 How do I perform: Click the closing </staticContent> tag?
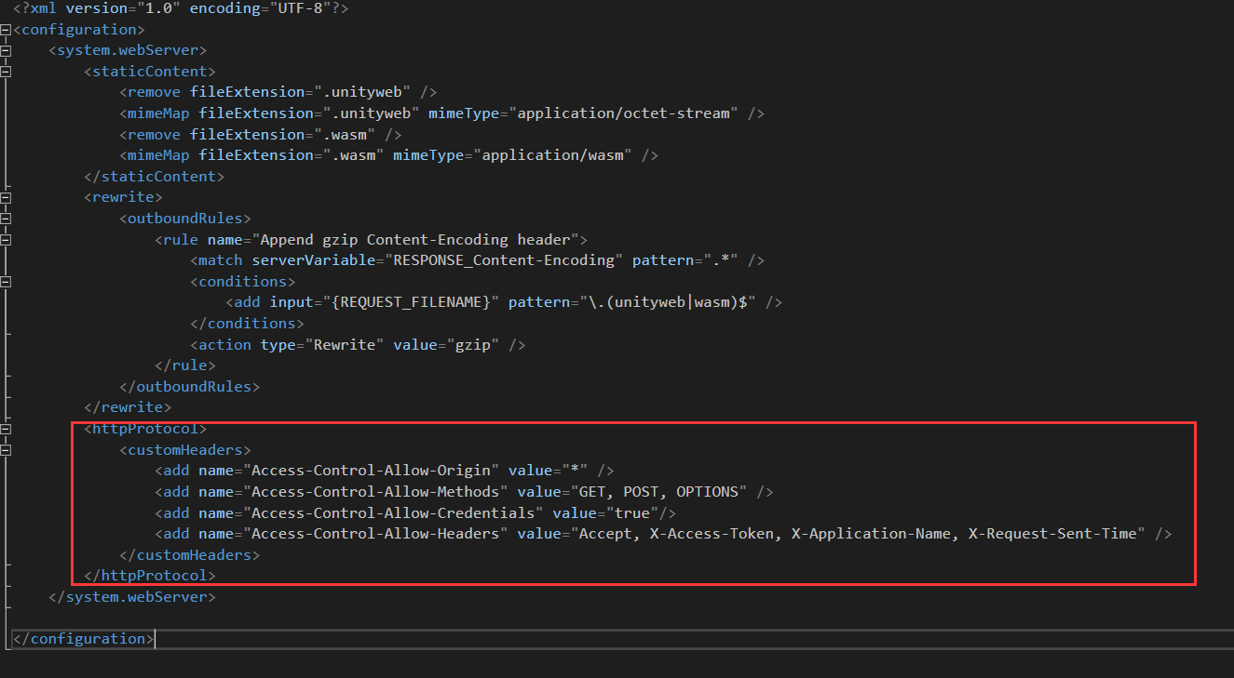point(155,176)
